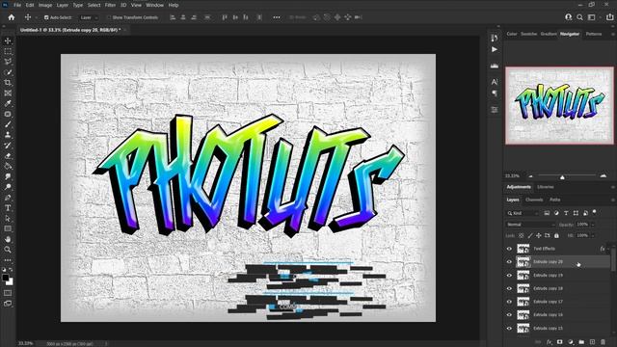
Task: Switch to the Paths tab
Action: 555,200
